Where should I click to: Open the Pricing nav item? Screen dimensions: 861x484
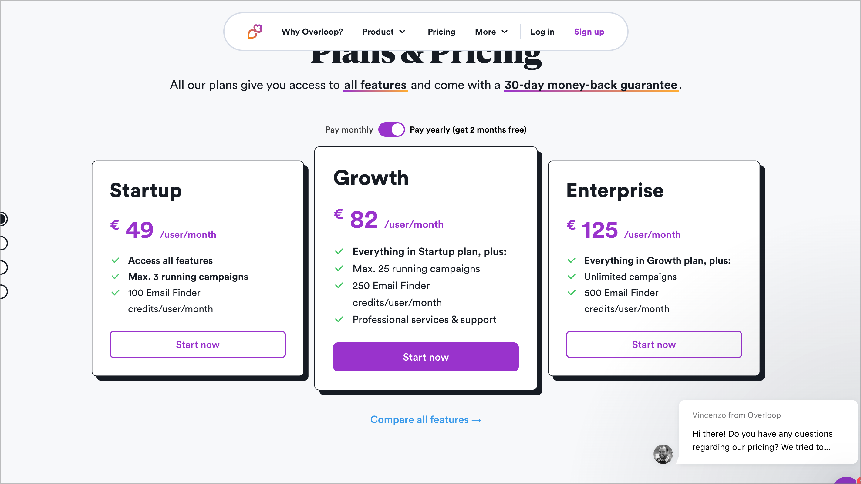point(441,32)
